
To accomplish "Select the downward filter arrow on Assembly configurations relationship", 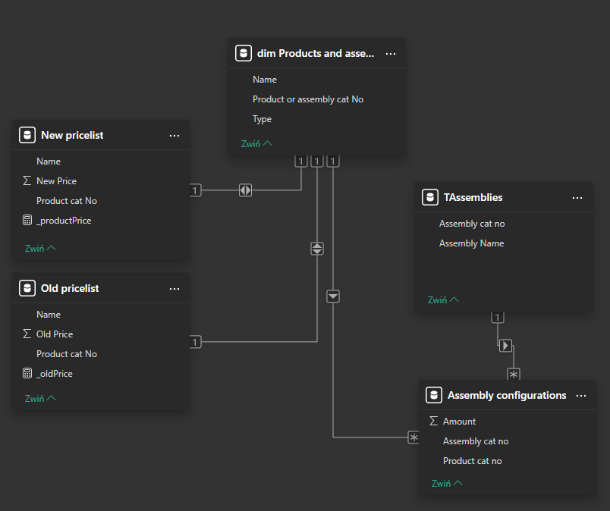I will tap(333, 296).
